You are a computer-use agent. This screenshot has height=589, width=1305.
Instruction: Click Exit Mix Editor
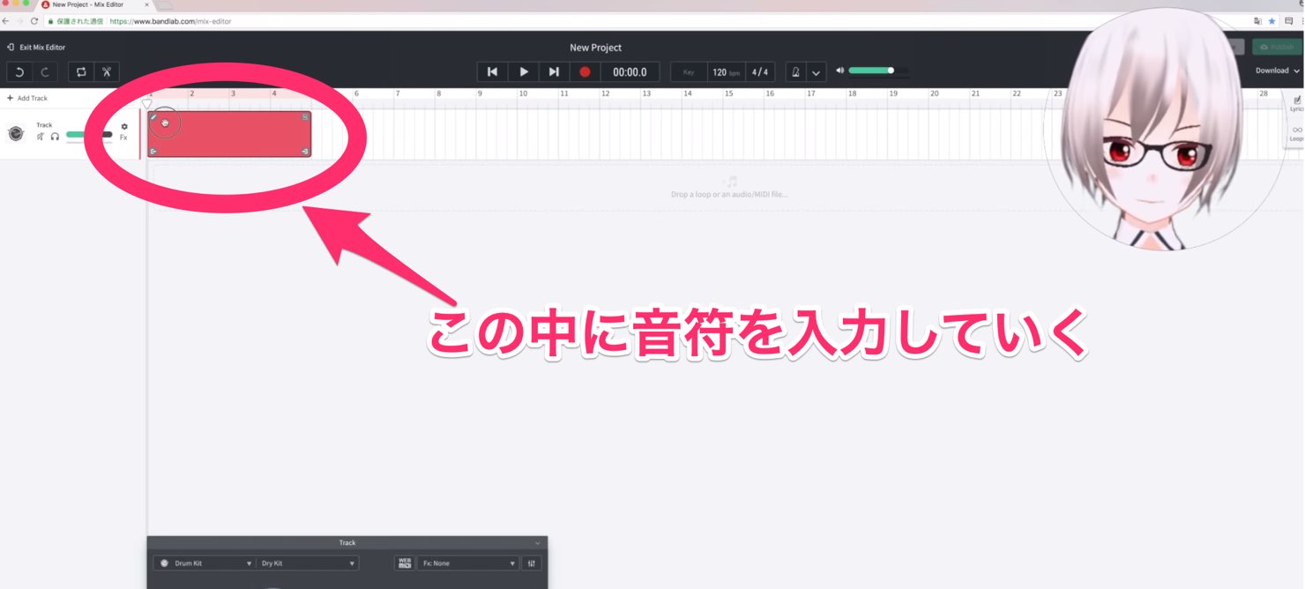tap(36, 48)
